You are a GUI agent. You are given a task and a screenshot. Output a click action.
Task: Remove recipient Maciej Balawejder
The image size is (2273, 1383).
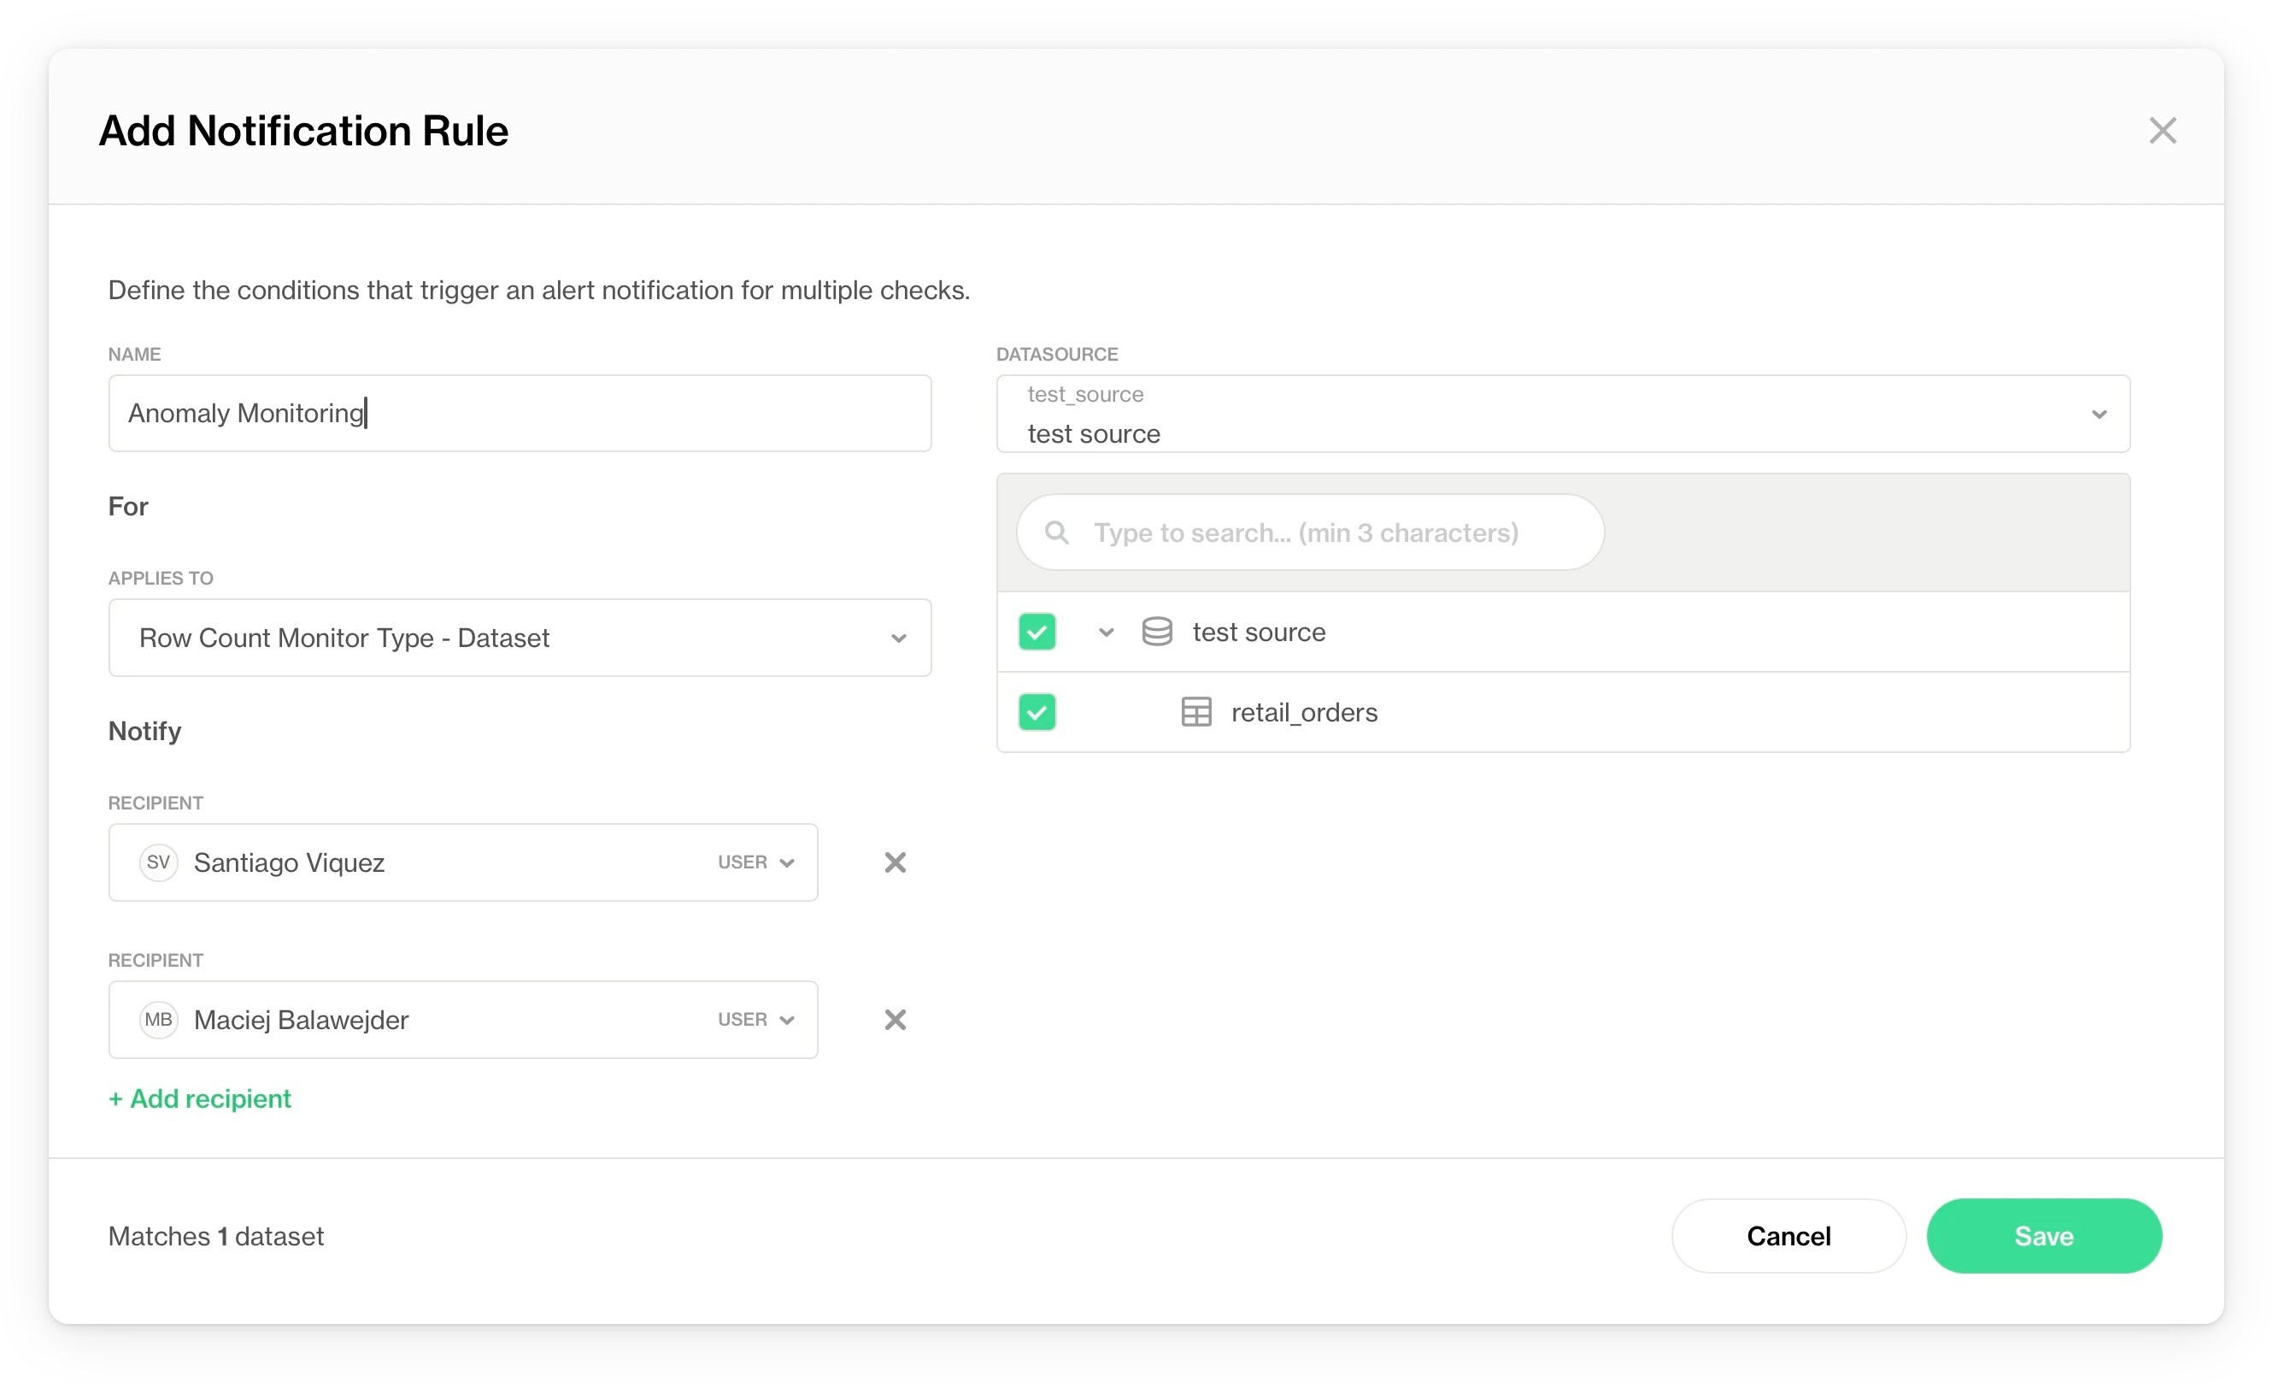coord(895,1020)
